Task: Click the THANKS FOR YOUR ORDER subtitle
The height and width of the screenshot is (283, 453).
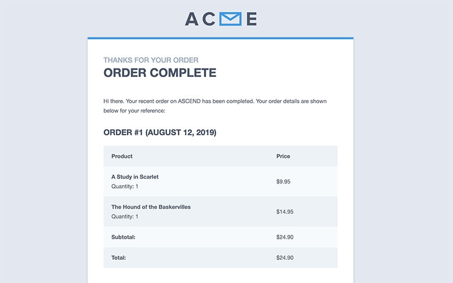Action: coord(151,60)
